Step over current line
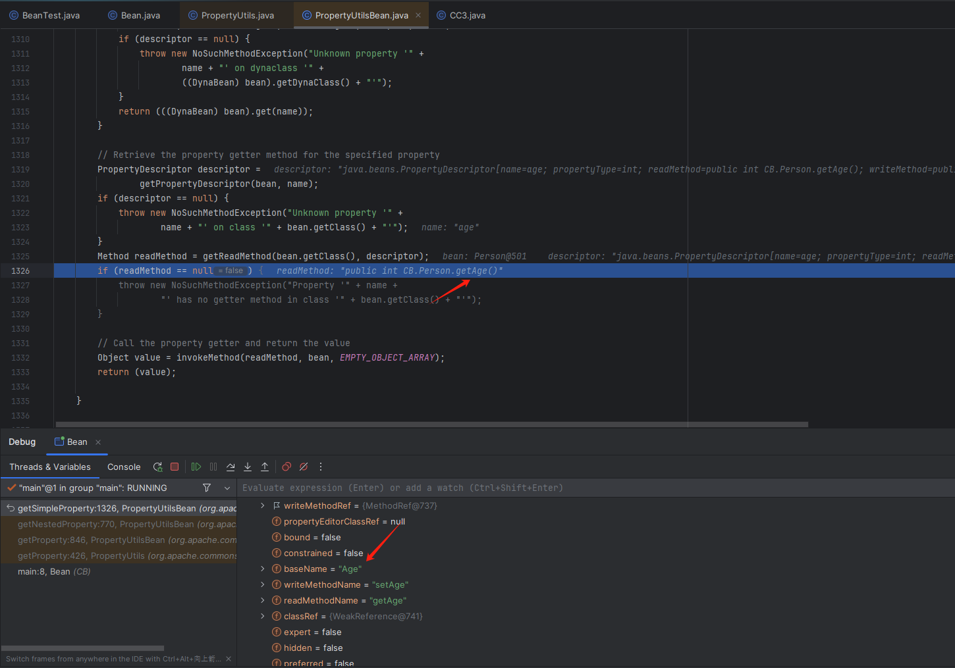This screenshot has width=955, height=668. (231, 467)
